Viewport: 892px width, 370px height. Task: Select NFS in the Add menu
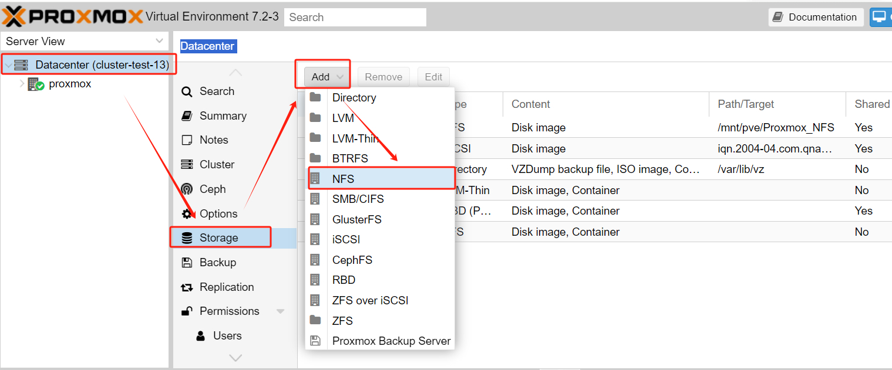[x=380, y=179]
